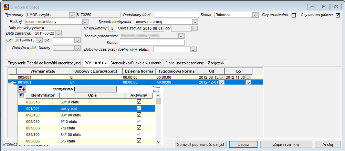The height and width of the screenshot is (151, 345).
Task: Open Do date dropdown for 2012-11-30 row
Action: (248, 77)
